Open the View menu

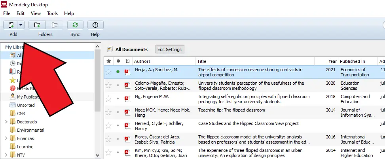click(x=36, y=13)
